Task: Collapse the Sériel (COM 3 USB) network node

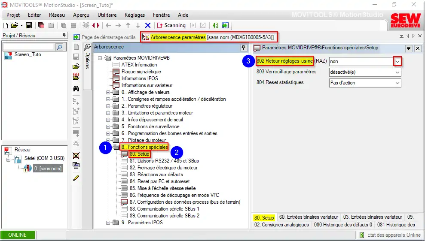Action: (9, 160)
